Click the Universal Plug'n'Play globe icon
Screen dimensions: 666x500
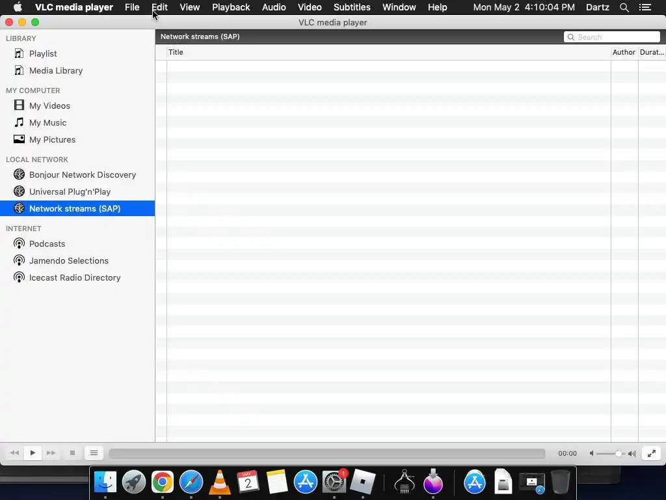[19, 191]
